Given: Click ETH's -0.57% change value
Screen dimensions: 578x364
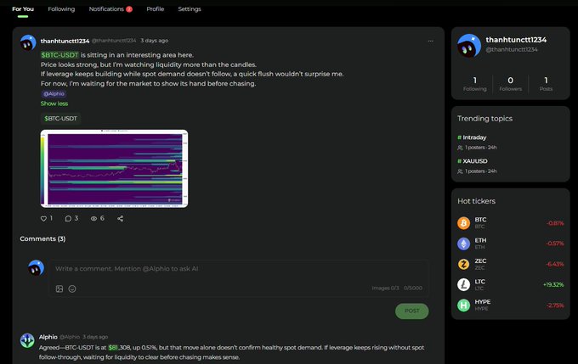Looking at the screenshot, I should pyautogui.click(x=555, y=244).
